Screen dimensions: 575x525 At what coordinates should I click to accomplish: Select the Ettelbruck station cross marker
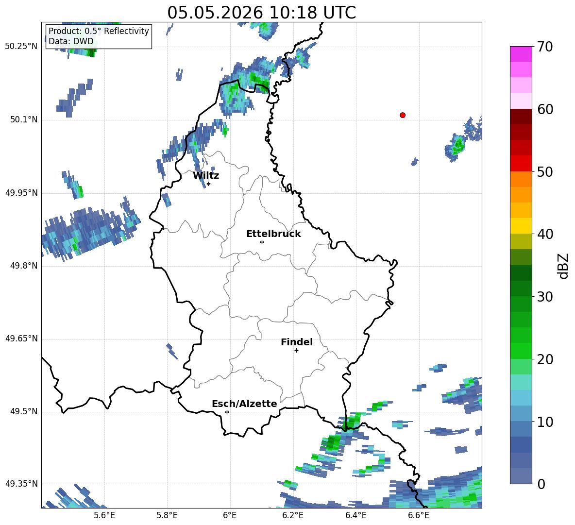coord(262,242)
